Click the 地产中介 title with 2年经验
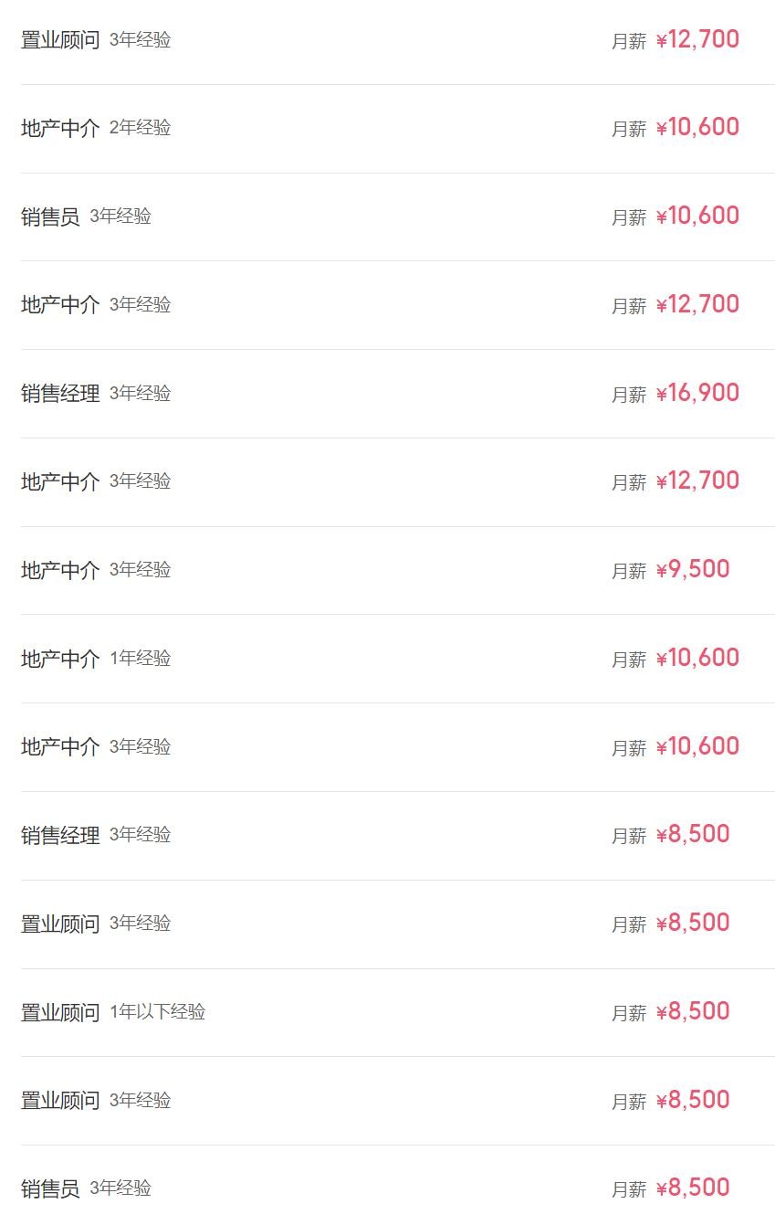The image size is (775, 1225). (x=60, y=129)
